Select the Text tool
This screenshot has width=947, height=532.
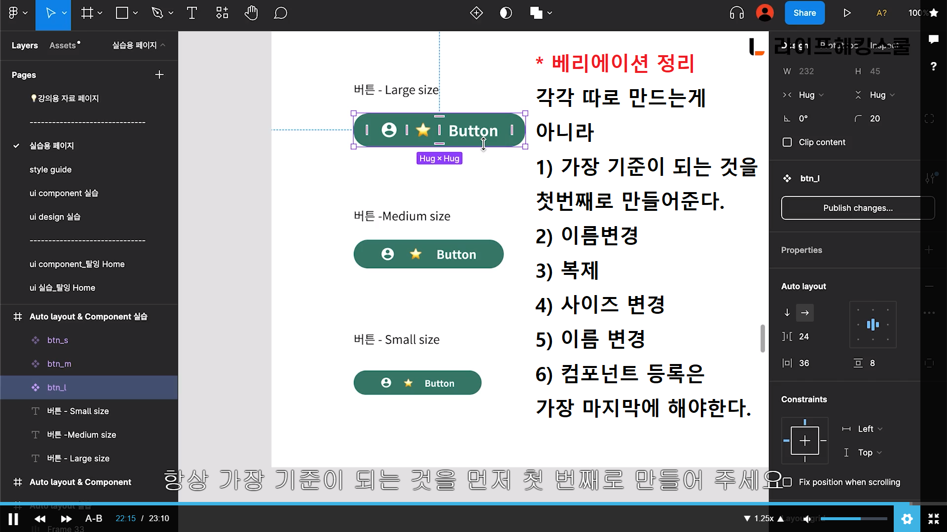pos(192,13)
